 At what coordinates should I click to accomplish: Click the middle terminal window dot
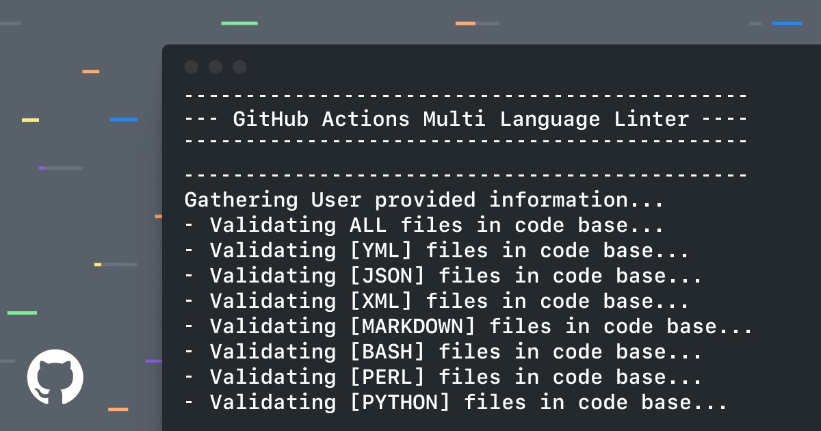(x=216, y=67)
